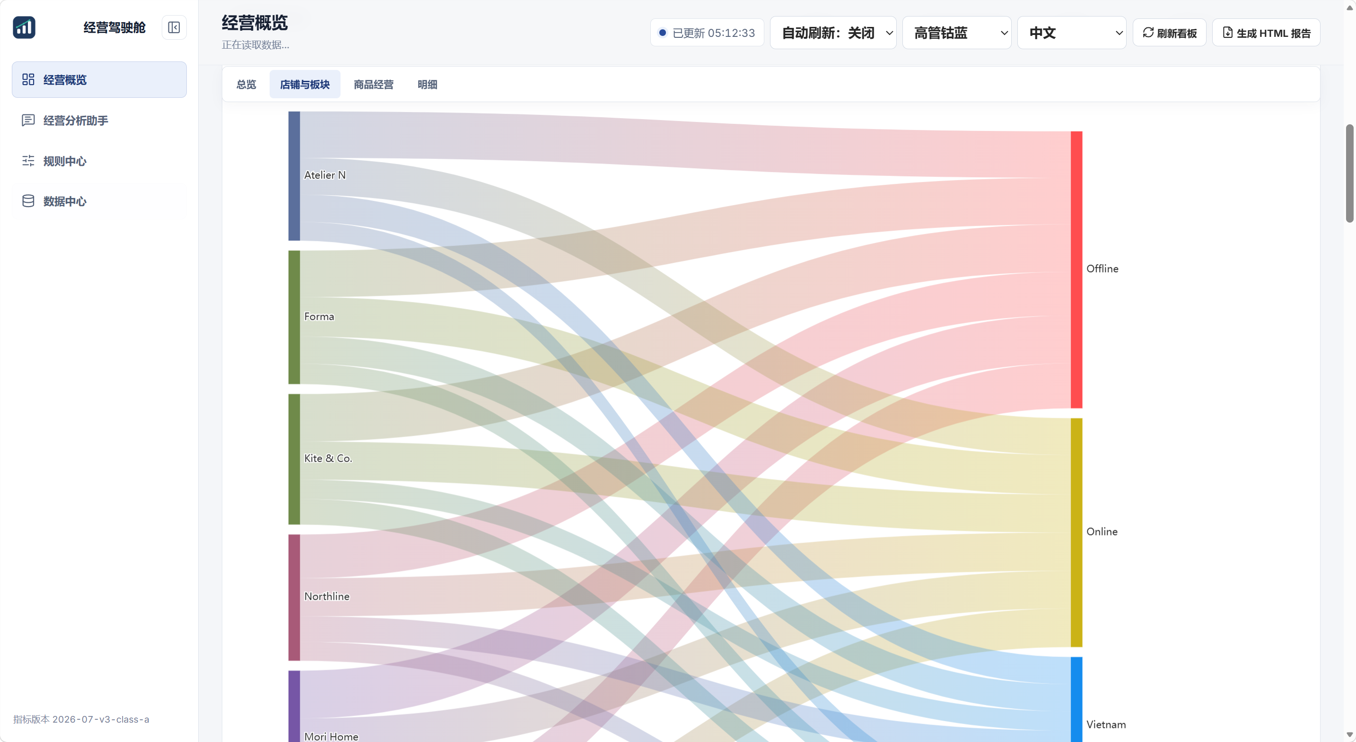Click the Offline label
This screenshot has height=742, width=1356.
click(x=1102, y=268)
